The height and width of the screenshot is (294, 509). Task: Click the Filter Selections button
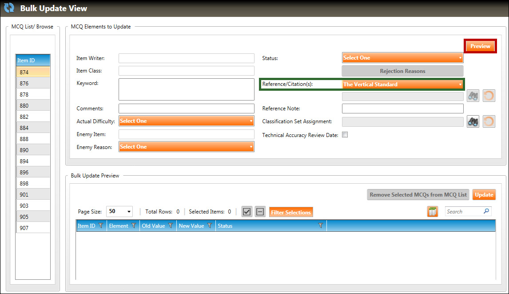[x=291, y=212]
